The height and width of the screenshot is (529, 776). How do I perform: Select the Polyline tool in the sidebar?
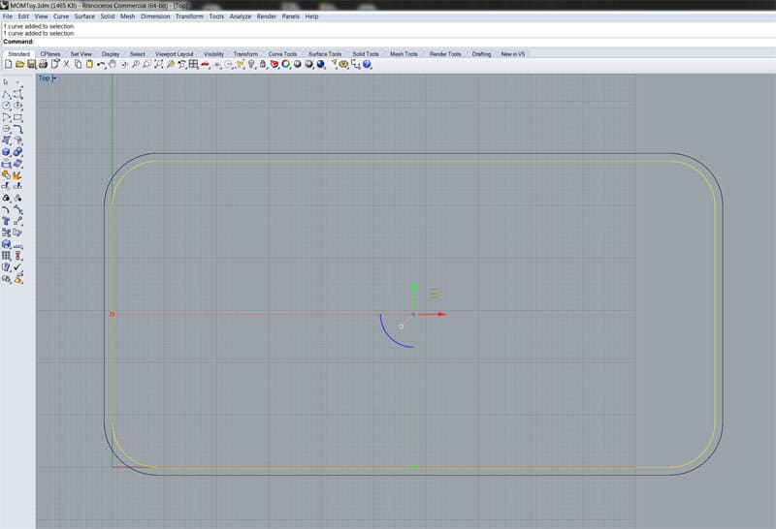coord(6,94)
